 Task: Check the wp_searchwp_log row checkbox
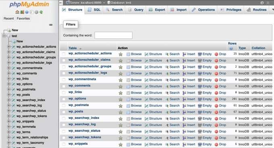(64, 125)
